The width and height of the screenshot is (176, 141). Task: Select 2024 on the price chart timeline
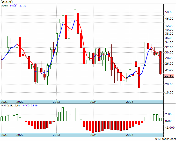click(x=93, y=102)
